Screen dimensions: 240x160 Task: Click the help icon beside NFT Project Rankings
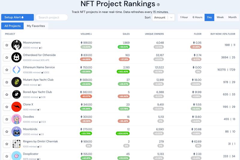pos(158,5)
